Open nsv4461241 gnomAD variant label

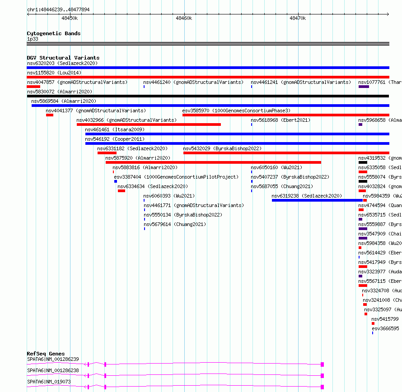[x=301, y=82]
